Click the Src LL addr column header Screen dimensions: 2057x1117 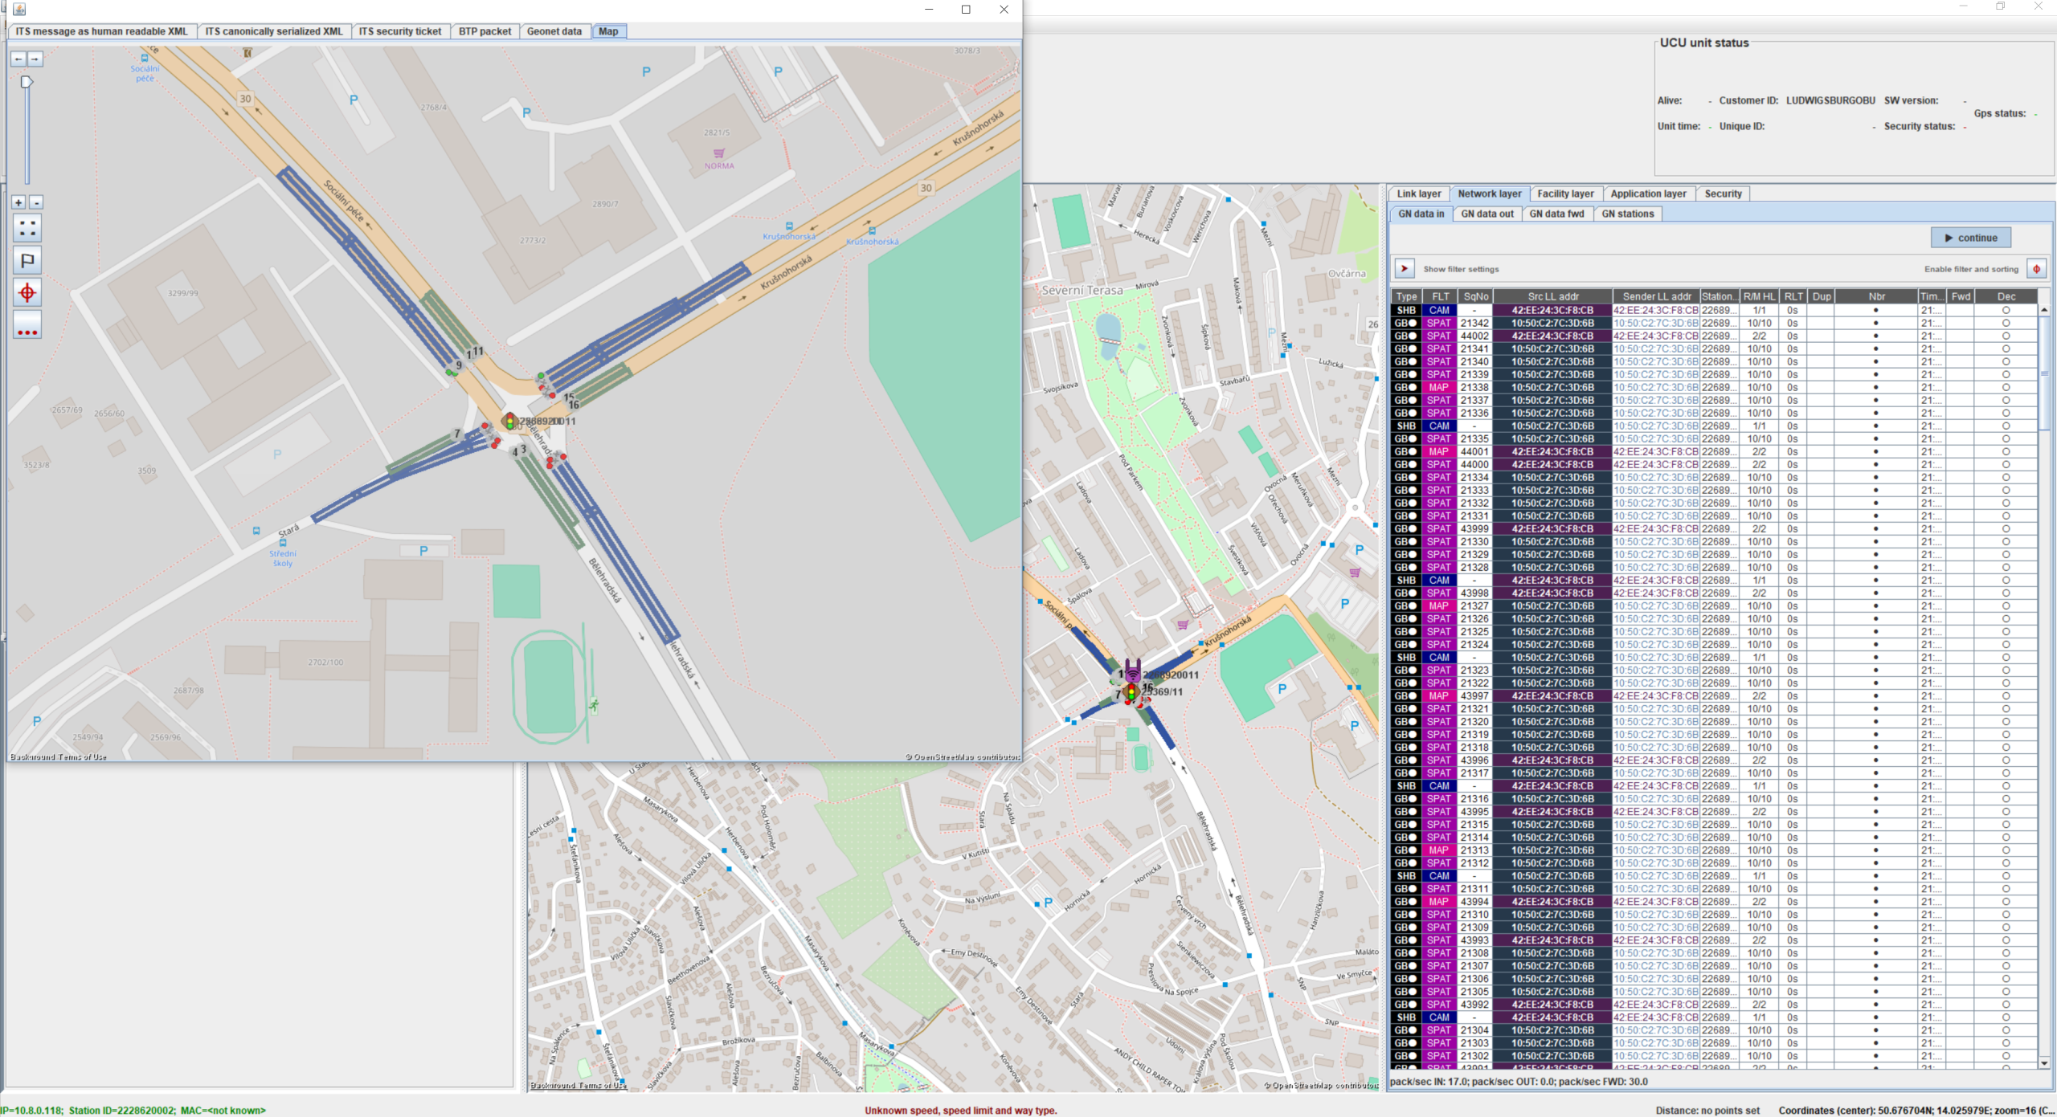(x=1553, y=296)
